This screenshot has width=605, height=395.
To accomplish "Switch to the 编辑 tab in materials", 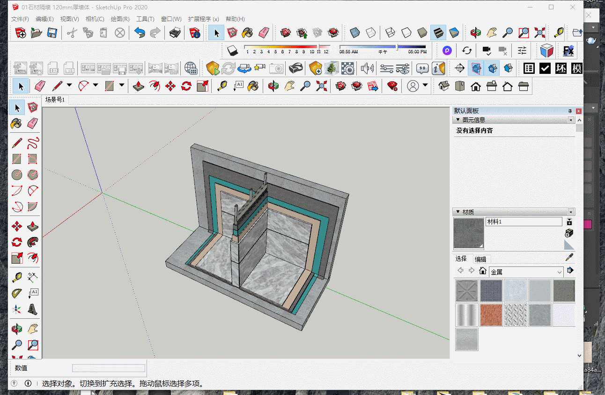I will [480, 259].
